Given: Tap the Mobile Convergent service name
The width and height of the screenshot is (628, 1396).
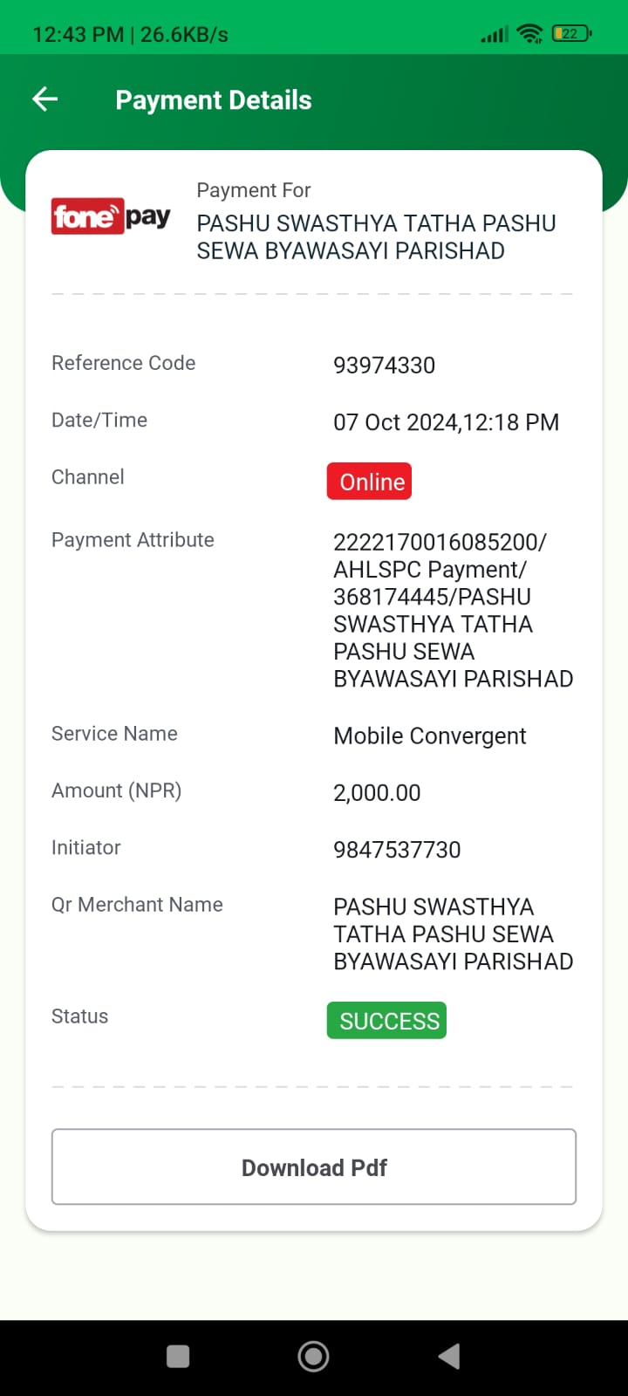Looking at the screenshot, I should click(430, 736).
